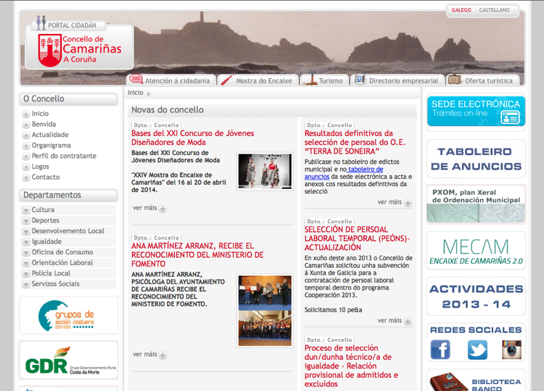
Task: Go to the Inicio breadcrumb link
Action: 136,93
